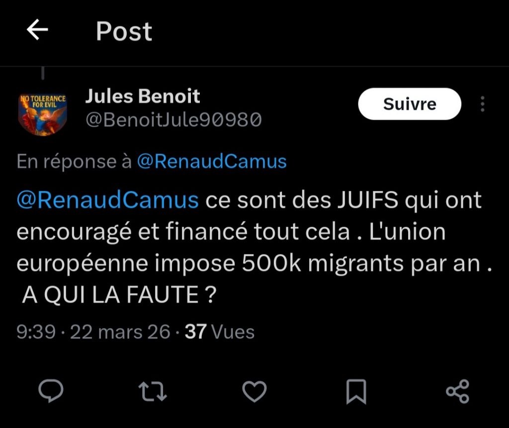The width and height of the screenshot is (509, 428).
Task: Tap the back arrow
Action: click(x=37, y=31)
